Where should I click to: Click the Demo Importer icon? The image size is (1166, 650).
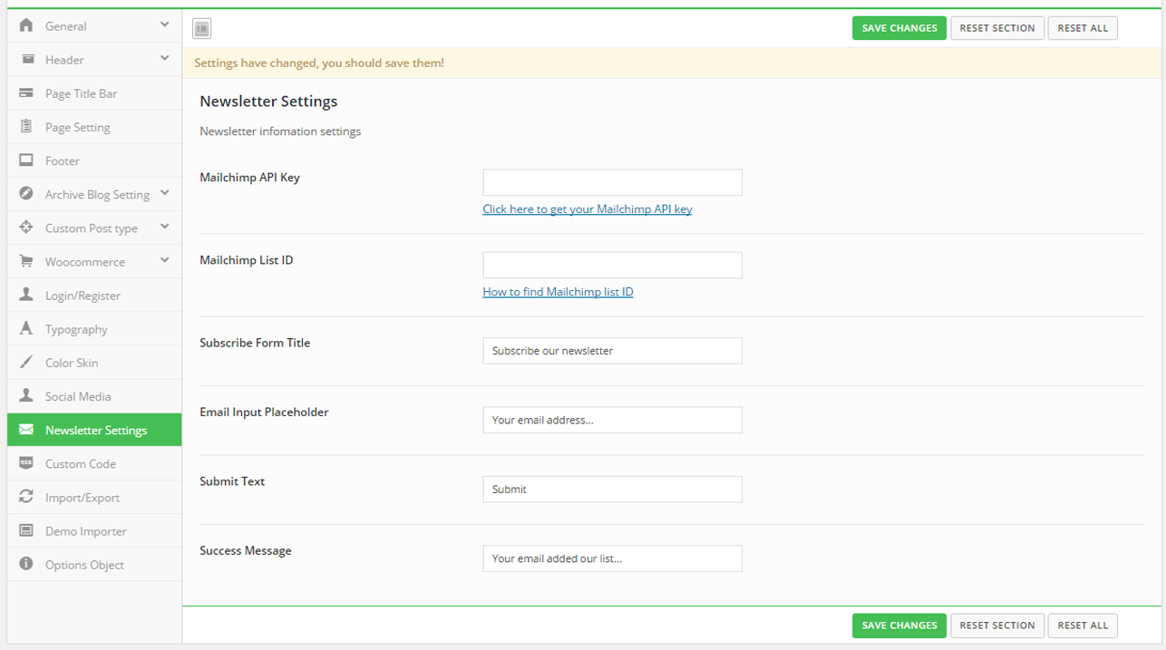point(26,530)
